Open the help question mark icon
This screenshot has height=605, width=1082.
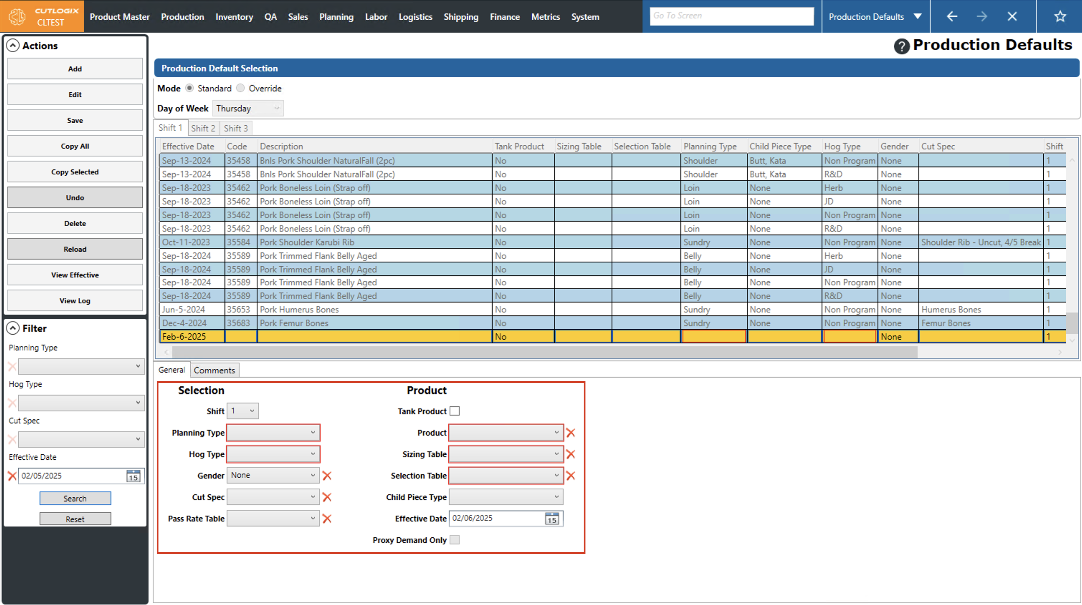coord(901,46)
